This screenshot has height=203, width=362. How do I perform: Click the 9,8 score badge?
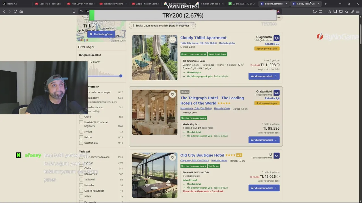pyautogui.click(x=276, y=93)
